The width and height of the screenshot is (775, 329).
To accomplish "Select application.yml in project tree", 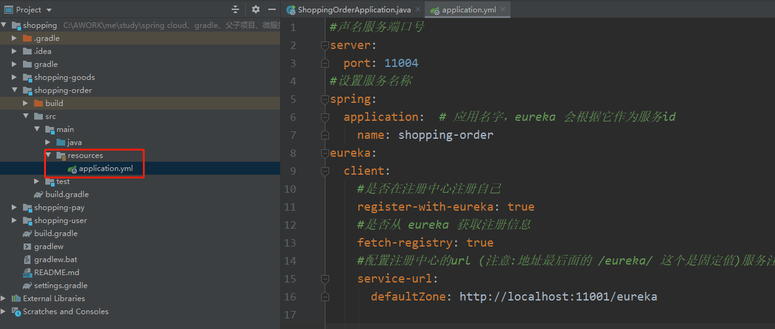I will coord(106,169).
